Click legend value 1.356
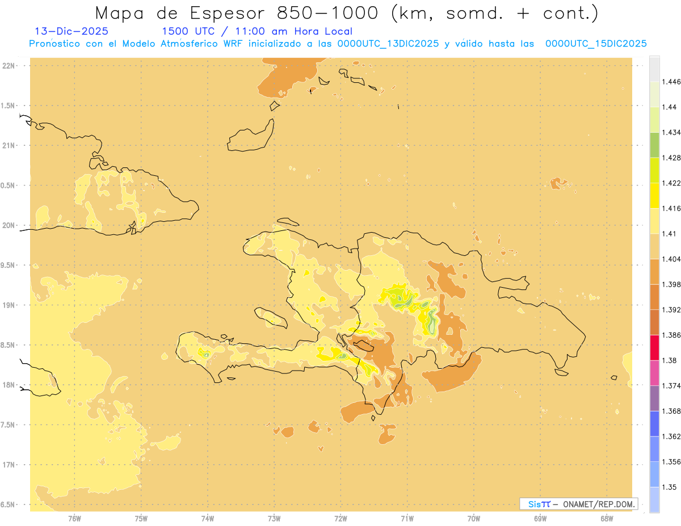 (x=671, y=462)
